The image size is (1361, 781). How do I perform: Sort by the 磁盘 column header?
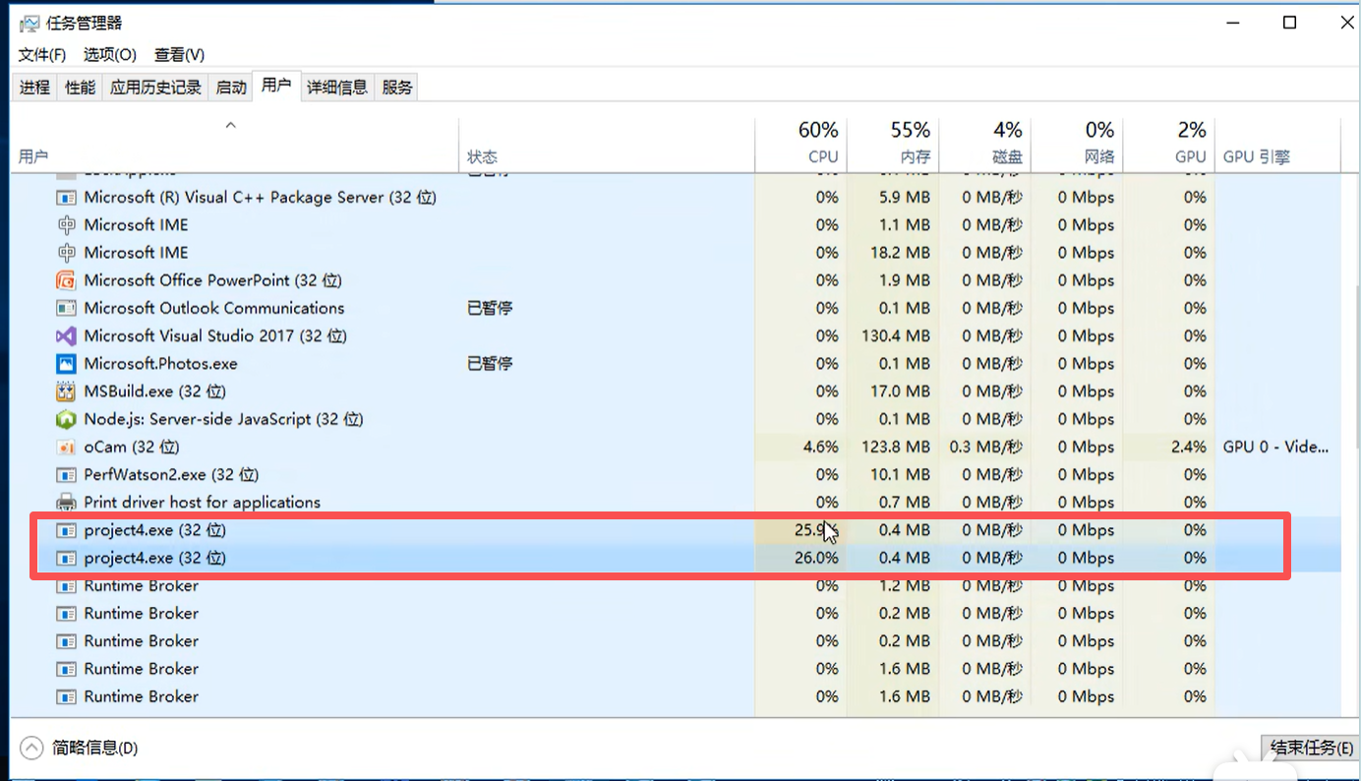(984, 144)
